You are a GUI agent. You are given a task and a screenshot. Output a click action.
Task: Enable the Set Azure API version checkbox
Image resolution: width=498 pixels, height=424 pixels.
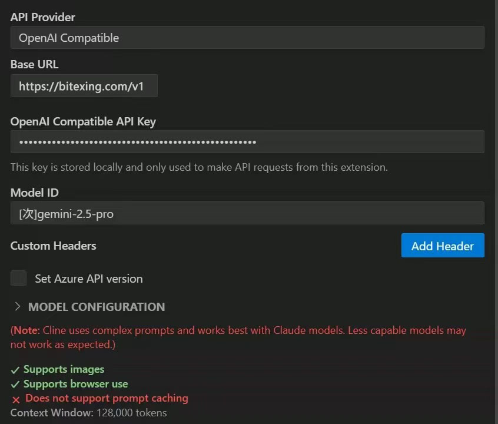pos(19,279)
